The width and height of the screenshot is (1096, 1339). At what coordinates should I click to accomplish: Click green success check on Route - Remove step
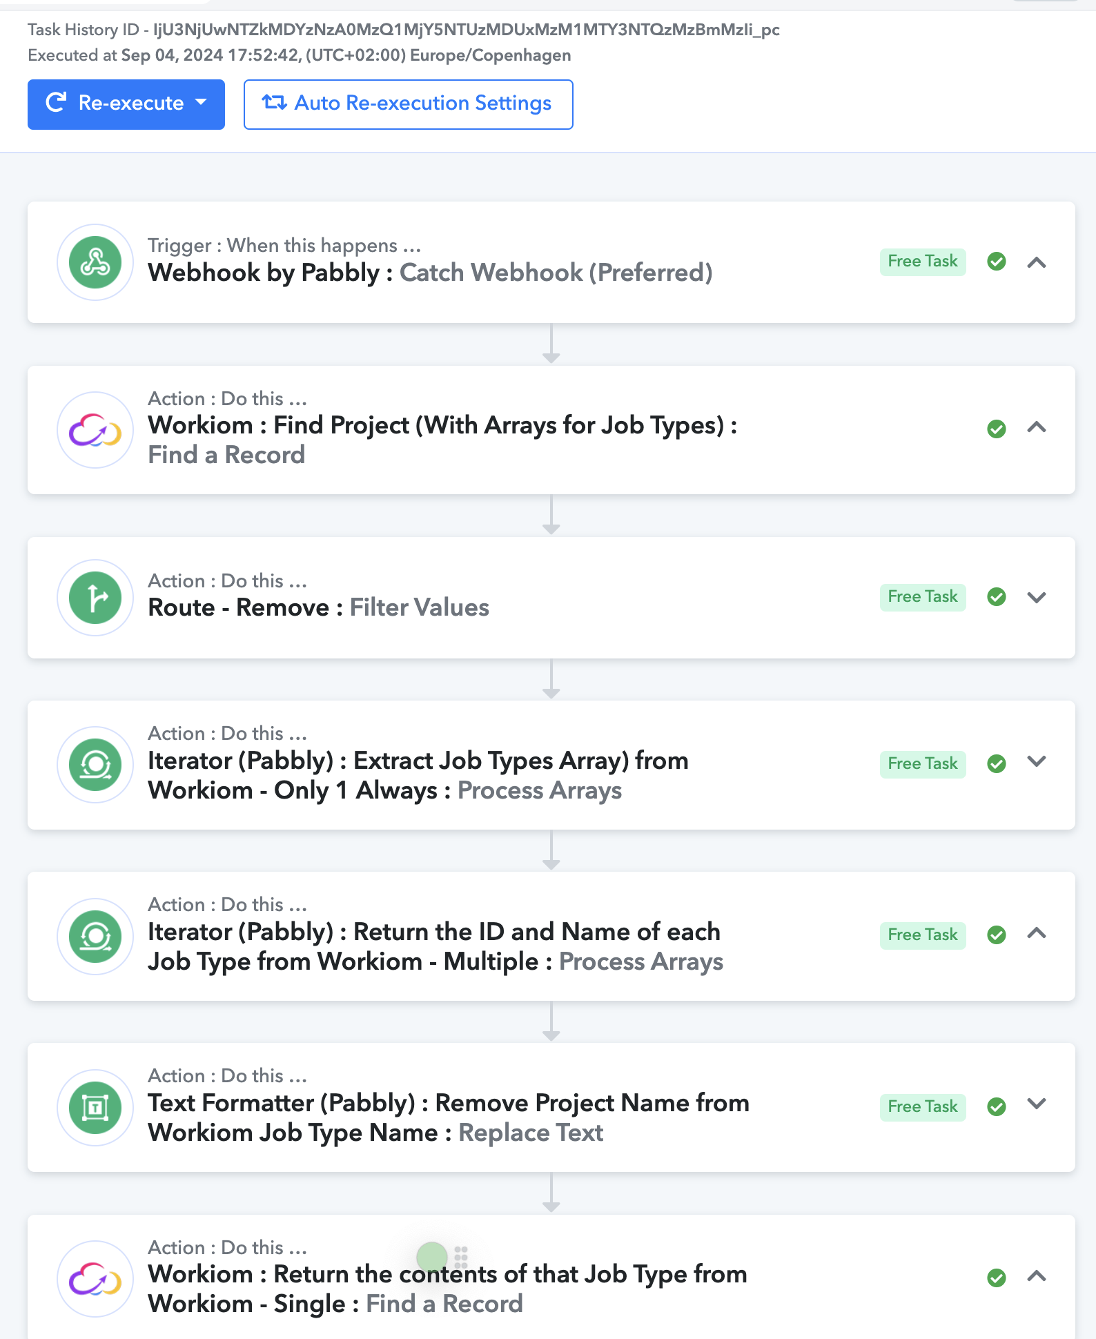[997, 597]
